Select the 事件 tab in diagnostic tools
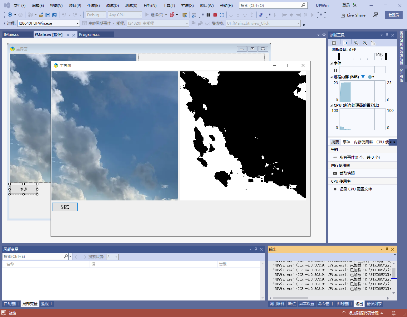The height and width of the screenshot is (317, 407). click(346, 142)
